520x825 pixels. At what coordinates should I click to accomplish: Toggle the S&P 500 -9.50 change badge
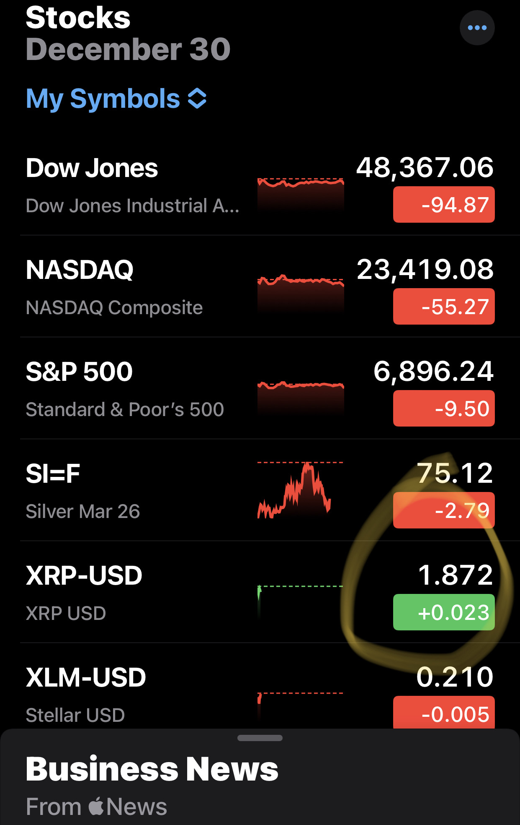click(444, 409)
